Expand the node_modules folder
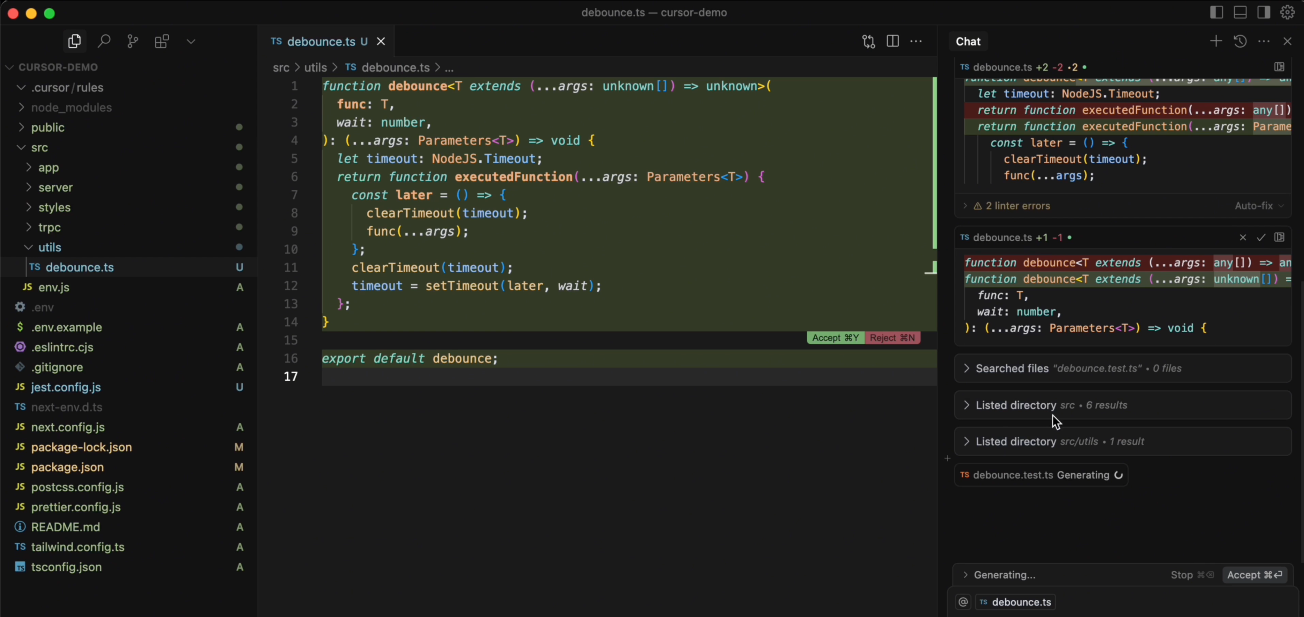 click(x=71, y=108)
